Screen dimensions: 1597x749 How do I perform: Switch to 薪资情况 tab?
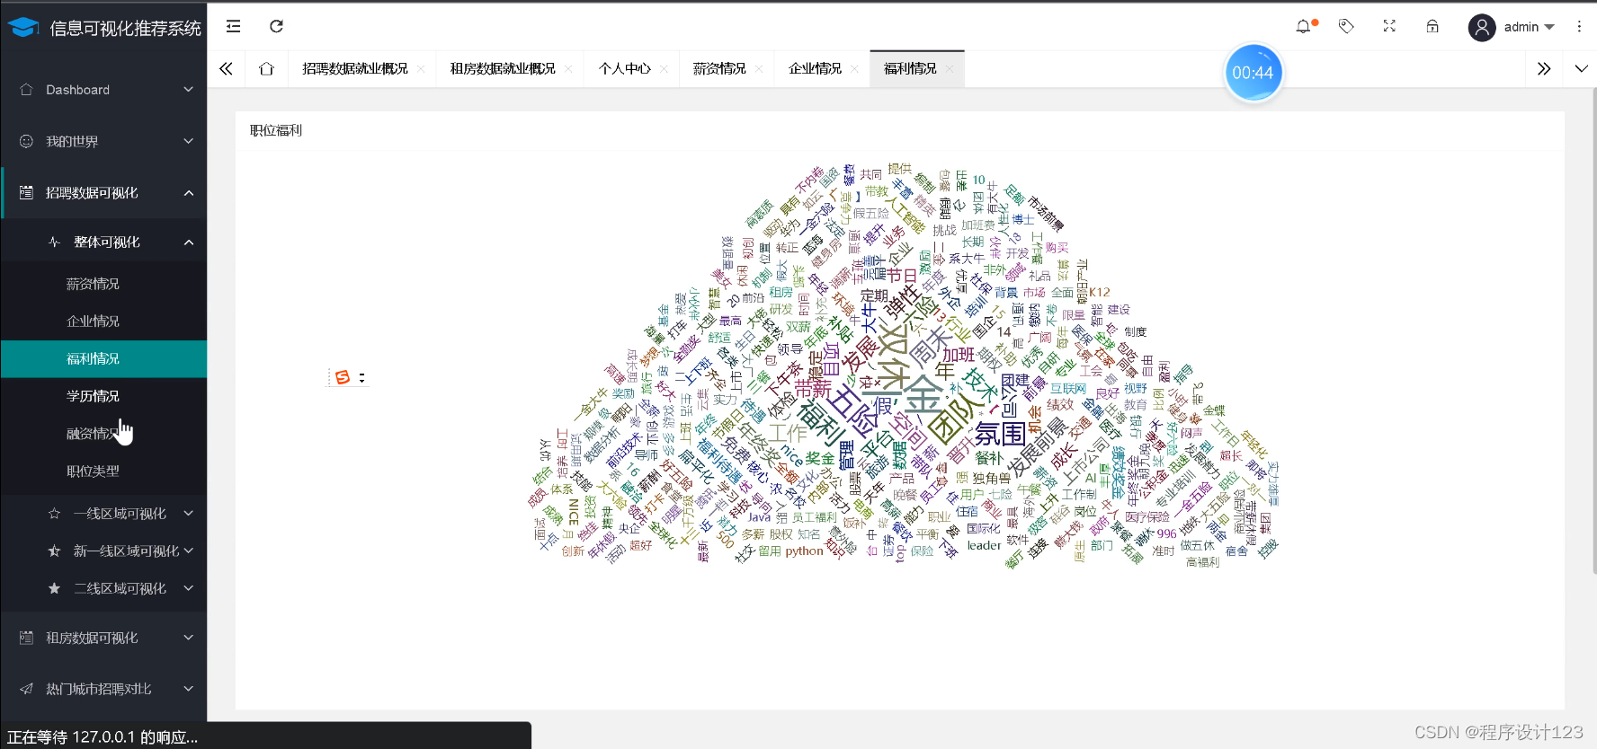coord(719,69)
